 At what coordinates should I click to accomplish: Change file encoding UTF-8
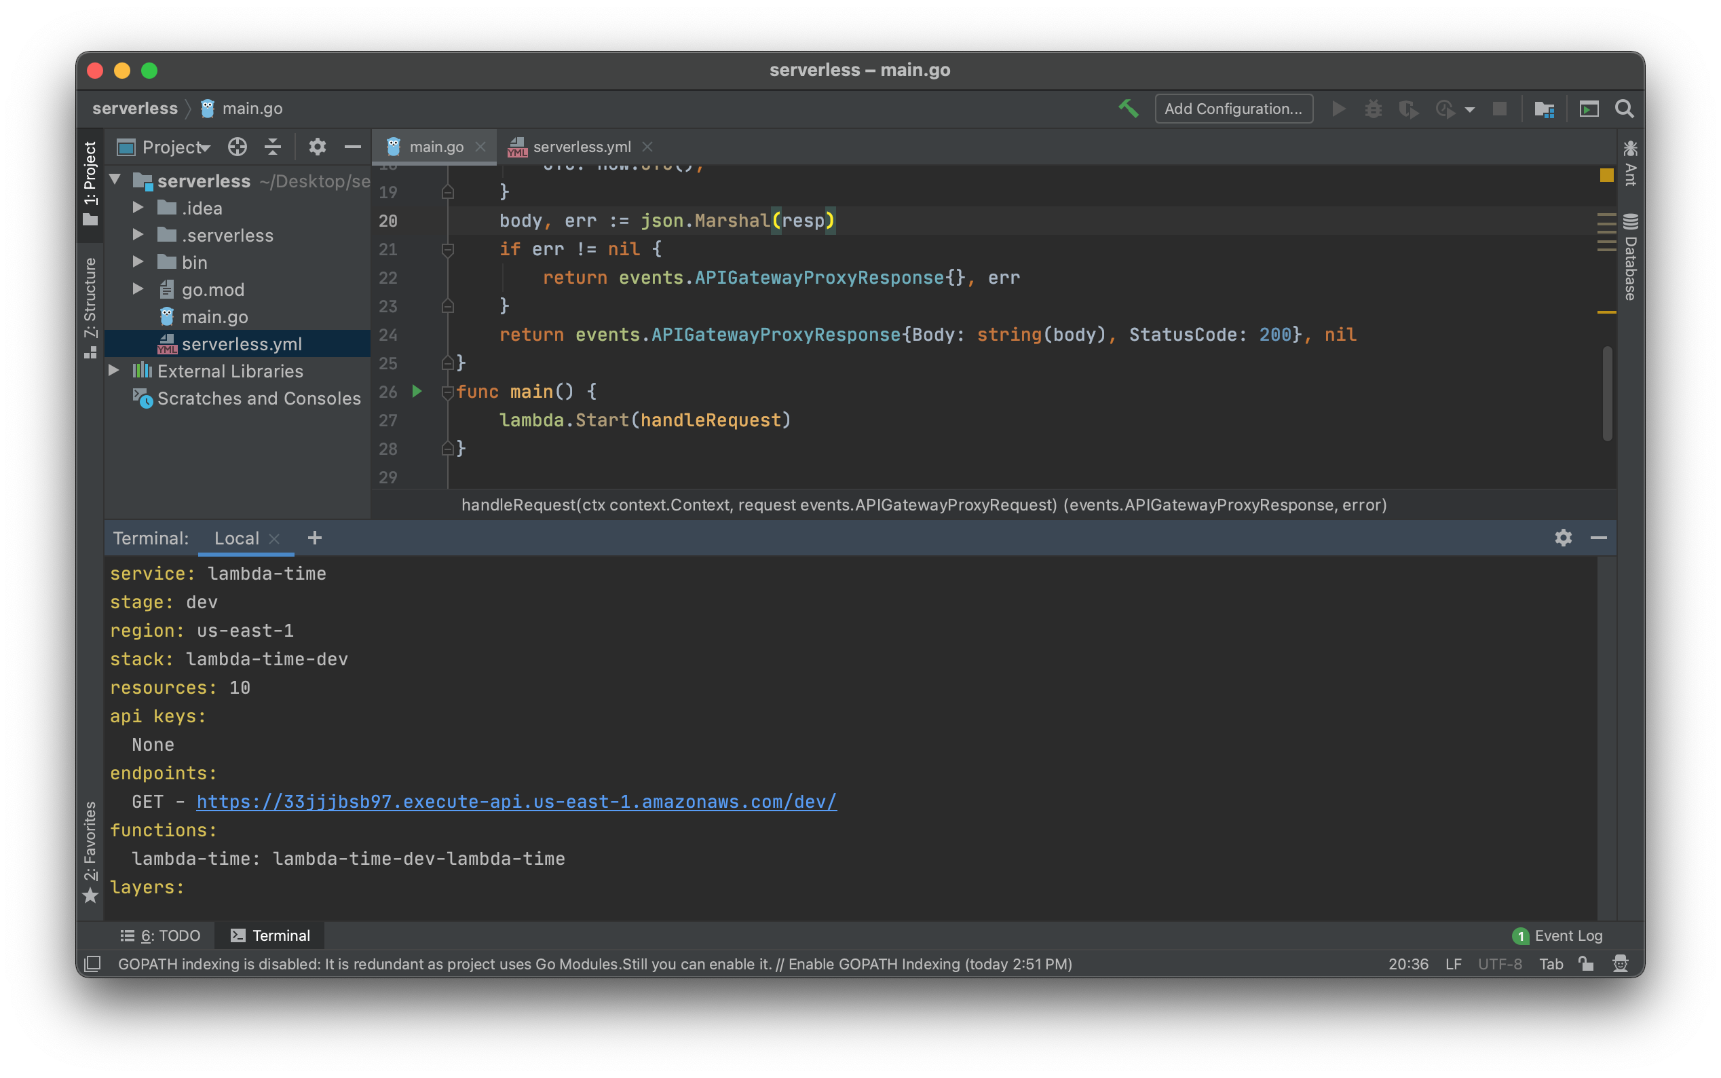click(1499, 964)
